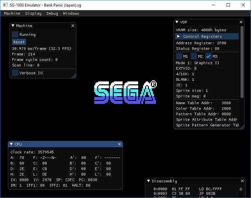Check the M1 mode checkbox

coord(179,56)
